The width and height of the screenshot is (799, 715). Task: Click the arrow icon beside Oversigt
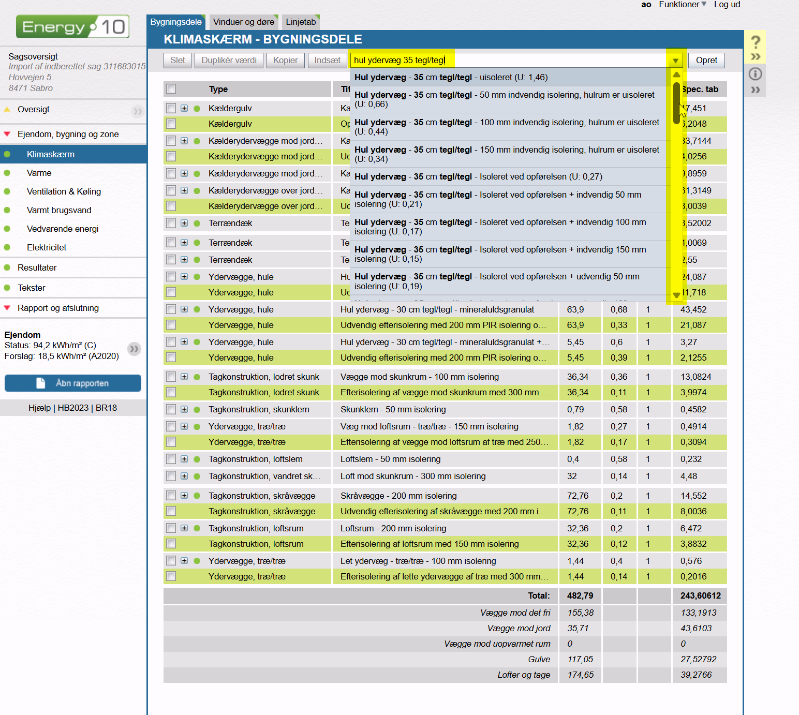pyautogui.click(x=137, y=111)
